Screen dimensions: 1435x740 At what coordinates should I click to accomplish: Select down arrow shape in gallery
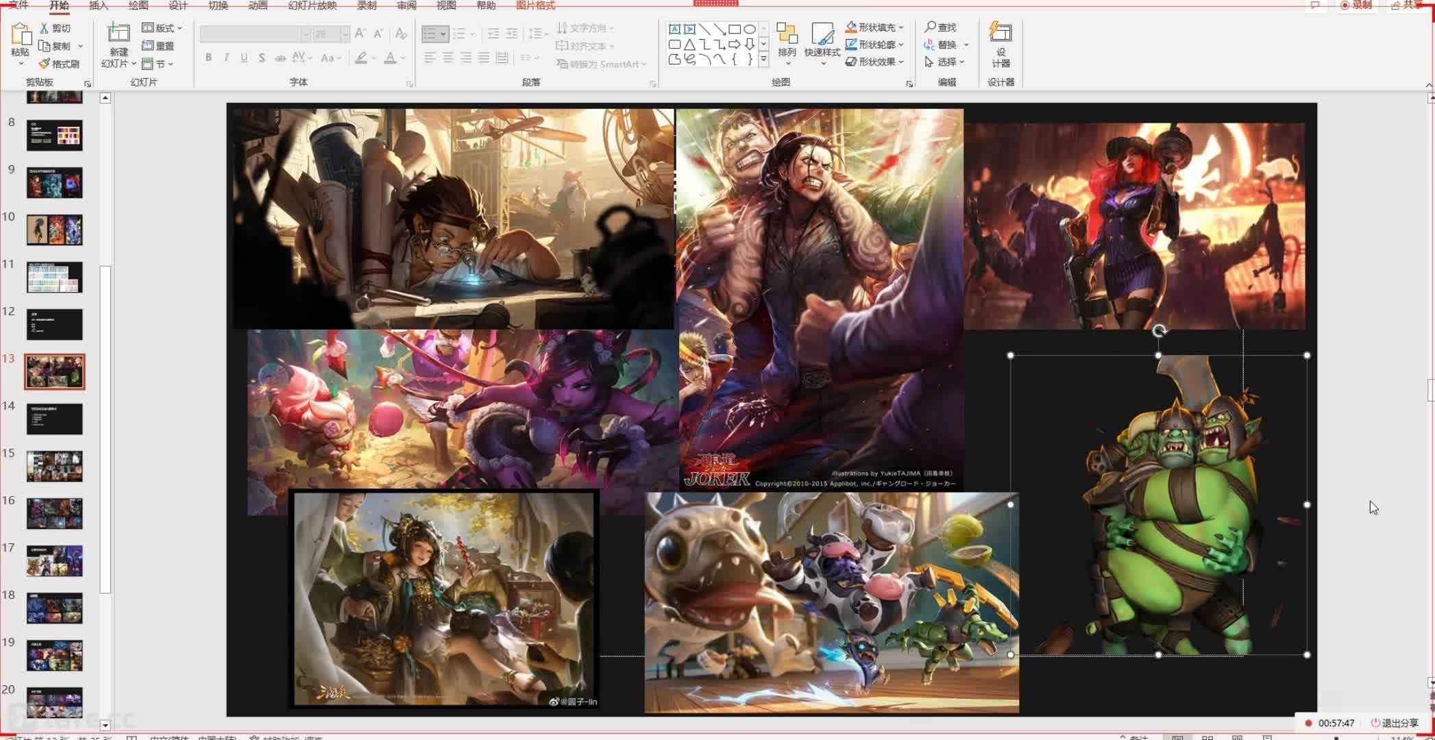(750, 44)
